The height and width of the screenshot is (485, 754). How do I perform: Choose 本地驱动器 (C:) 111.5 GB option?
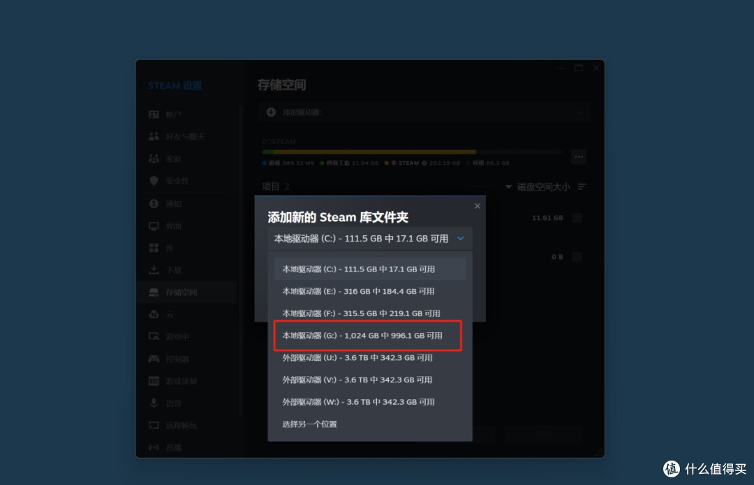[x=370, y=269]
